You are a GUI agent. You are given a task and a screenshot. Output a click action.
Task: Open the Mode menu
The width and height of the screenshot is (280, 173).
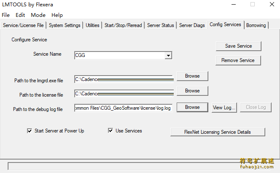38,15
